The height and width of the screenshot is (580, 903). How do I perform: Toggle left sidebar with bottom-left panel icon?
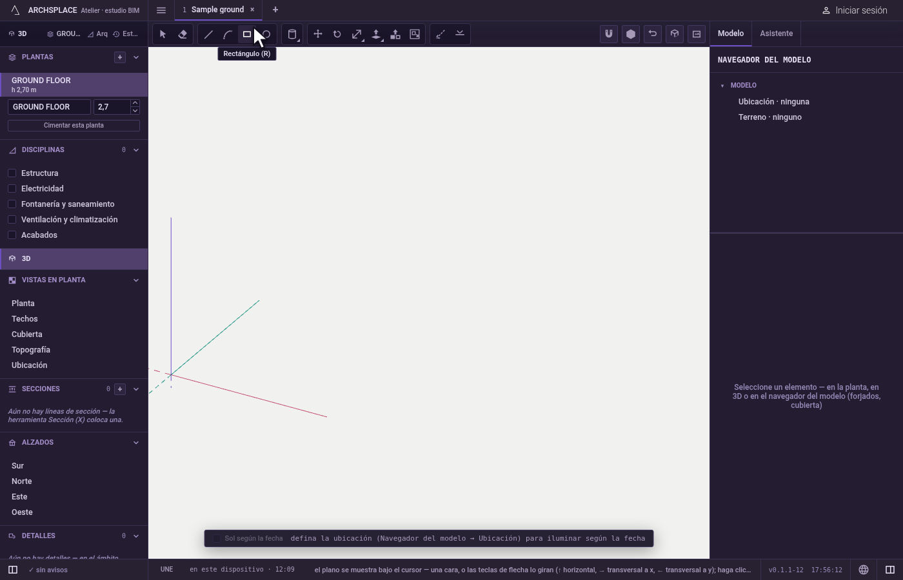coord(13,570)
